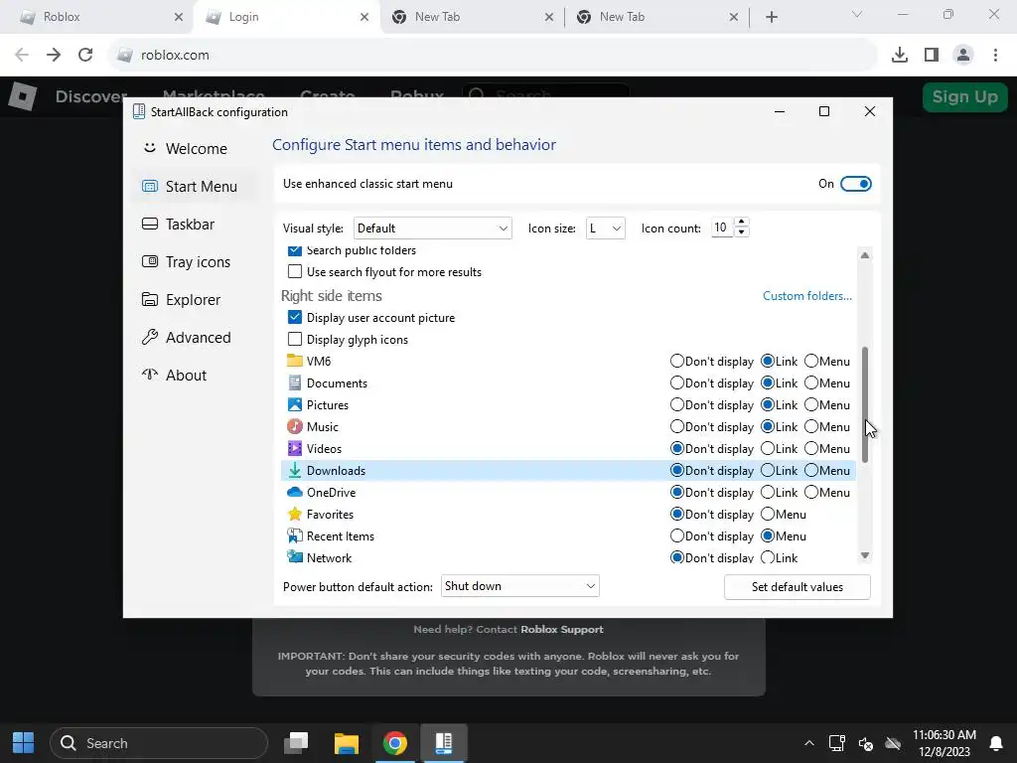Viewport: 1017px width, 763px height.
Task: Reload the roblox.com page
Action: click(x=85, y=56)
